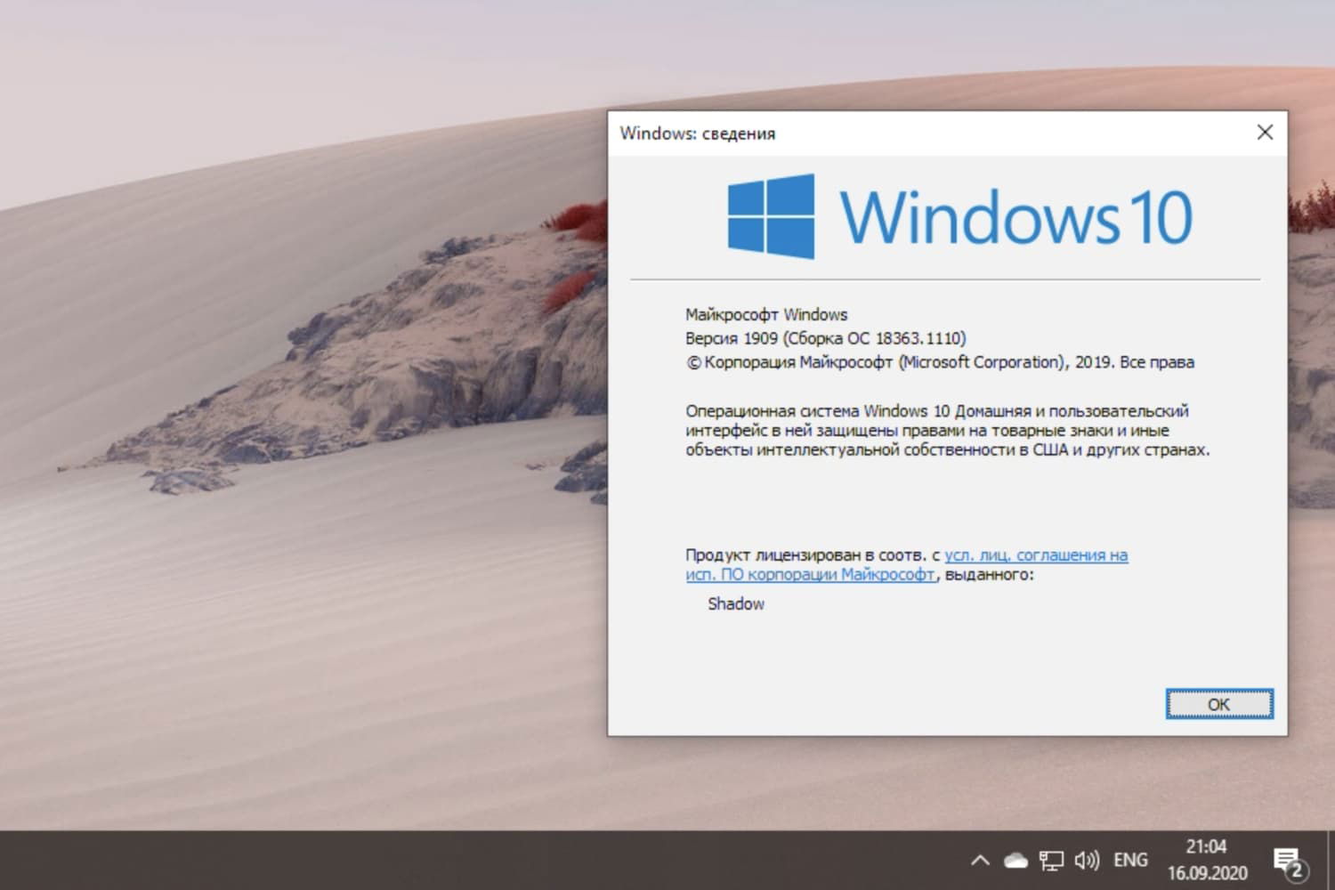Screen dimensions: 1335x890
Task: Open network status from the tray icon
Action: (x=1051, y=860)
